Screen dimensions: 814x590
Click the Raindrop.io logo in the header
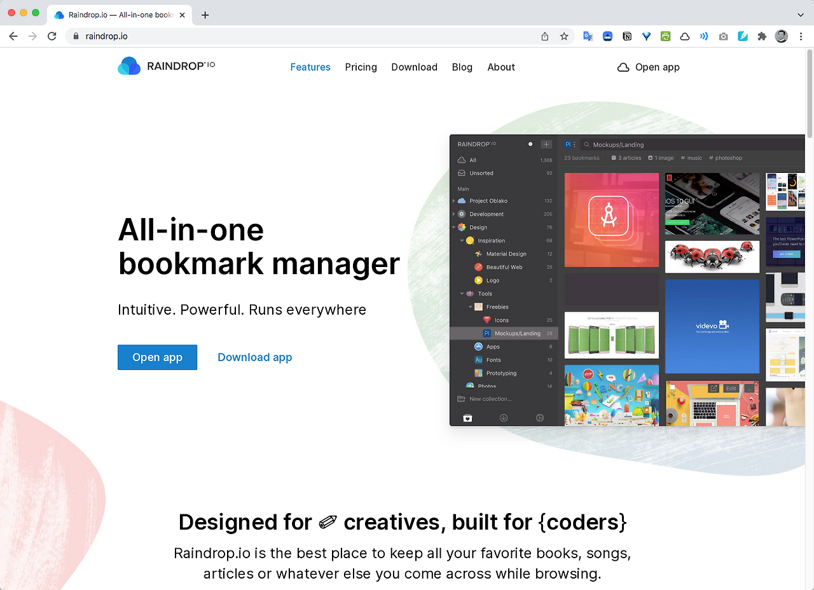pos(167,66)
